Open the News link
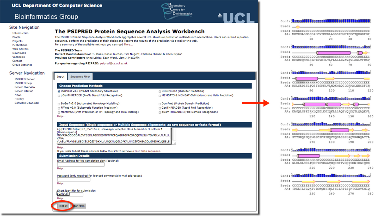The height and width of the screenshot is (217, 375). [18, 95]
